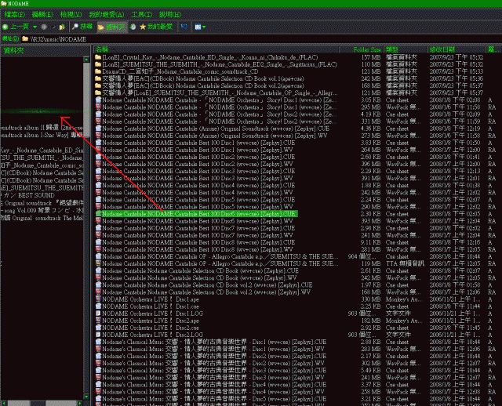Select Best 100 Disc3 [Zephyr].WV file name
Image resolution: width=502 pixels, height=406 pixels.
pos(197,178)
